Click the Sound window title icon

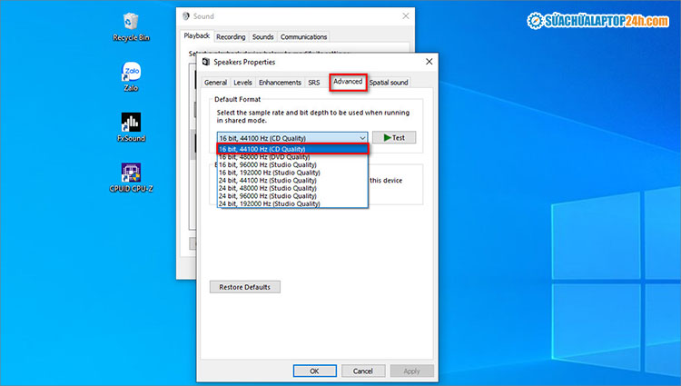click(x=186, y=16)
